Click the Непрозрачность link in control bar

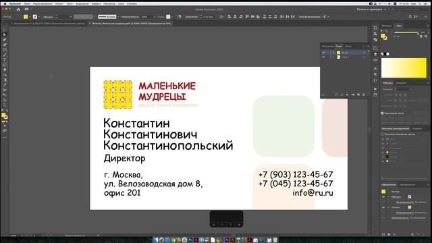pyautogui.click(x=130, y=17)
